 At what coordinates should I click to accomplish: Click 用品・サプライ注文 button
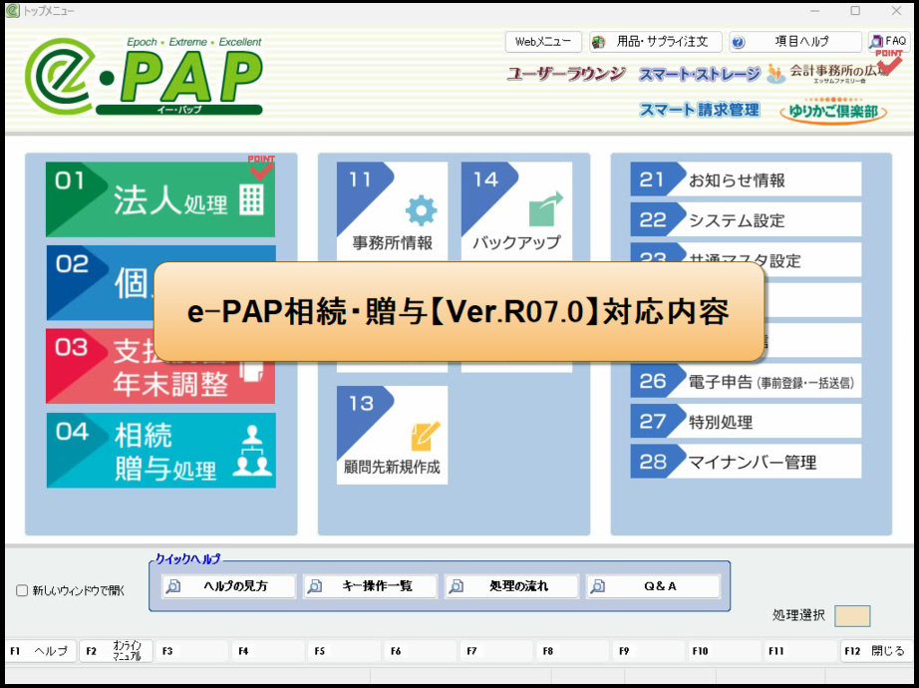click(x=655, y=42)
